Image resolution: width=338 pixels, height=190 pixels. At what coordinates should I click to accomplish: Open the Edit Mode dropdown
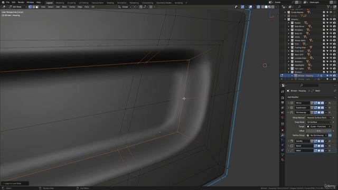17,7
